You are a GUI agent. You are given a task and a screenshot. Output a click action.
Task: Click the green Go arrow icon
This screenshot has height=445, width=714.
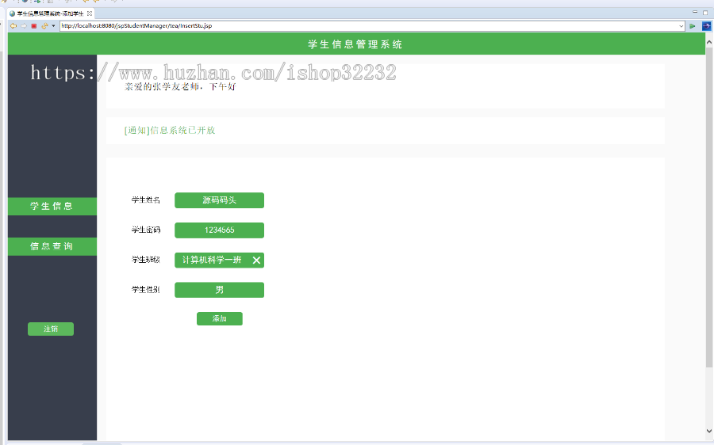click(692, 26)
